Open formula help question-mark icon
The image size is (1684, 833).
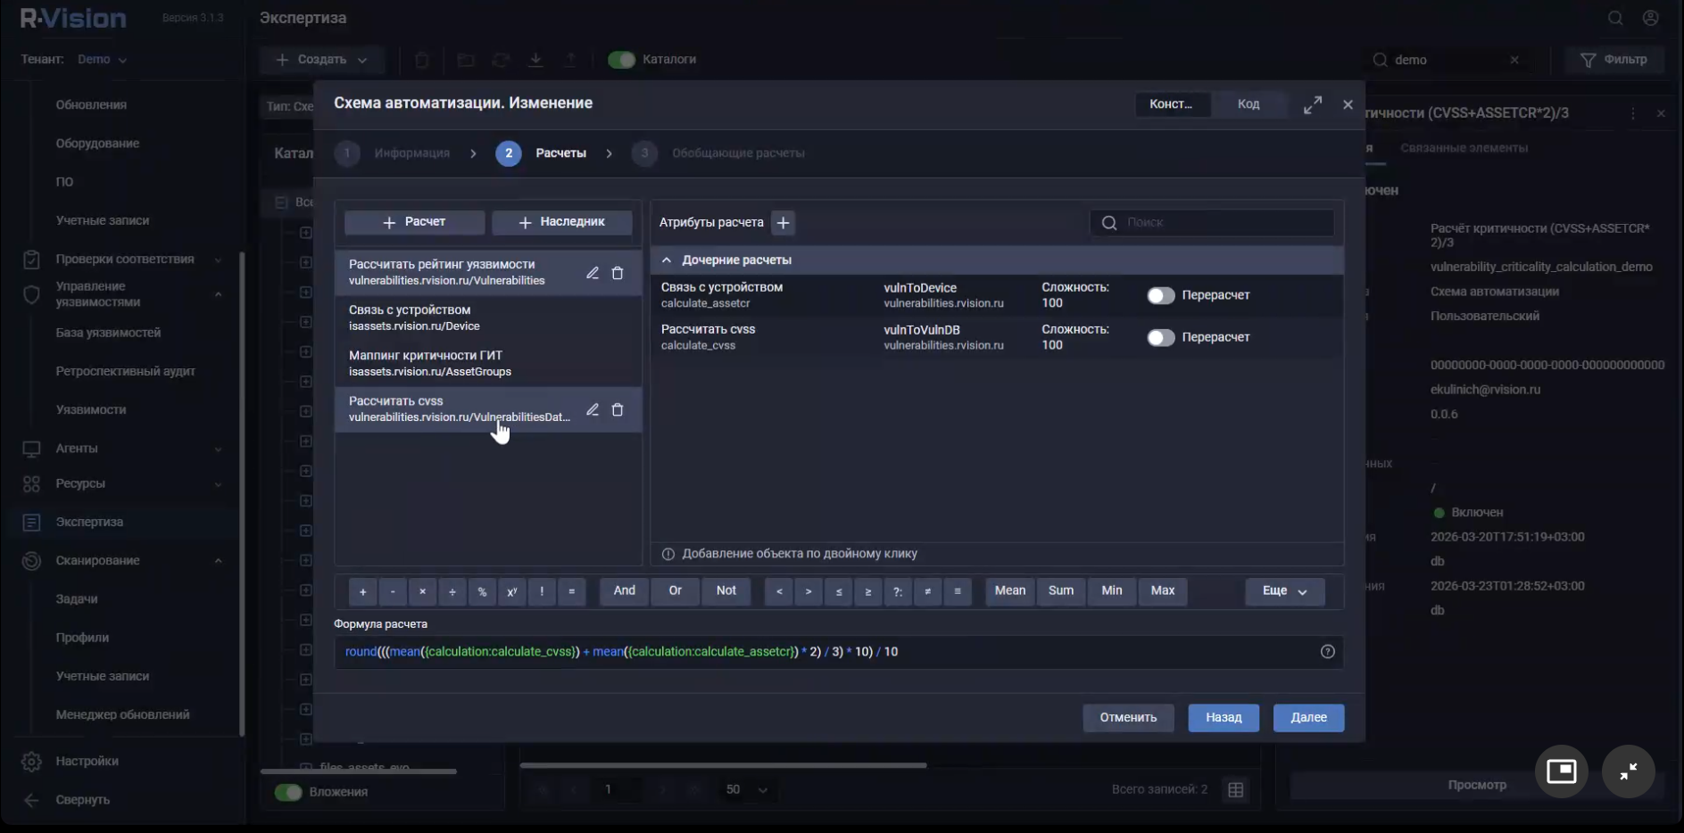click(1327, 651)
